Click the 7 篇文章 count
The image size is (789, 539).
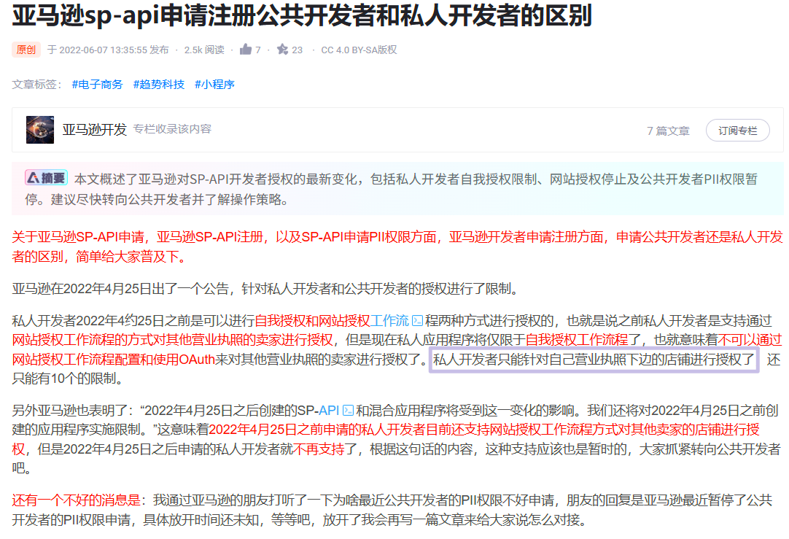668,131
